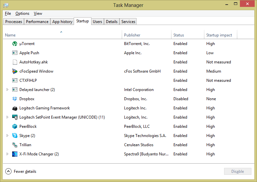
Task: Click the µTorrent icon in the list
Action: click(15, 44)
